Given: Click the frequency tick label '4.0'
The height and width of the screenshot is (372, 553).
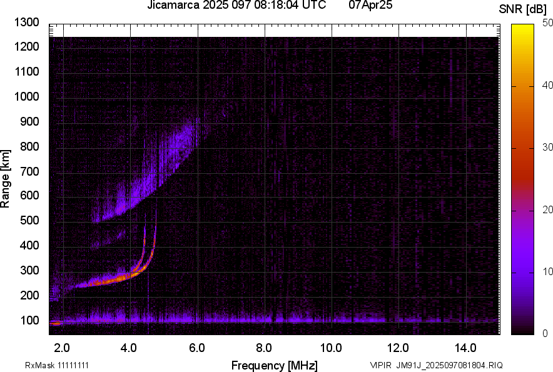Looking at the screenshot, I should coord(129,348).
